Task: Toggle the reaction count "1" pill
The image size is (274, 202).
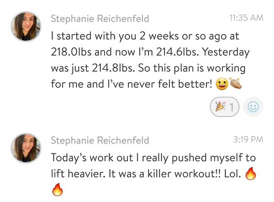Action: pyautogui.click(x=225, y=107)
